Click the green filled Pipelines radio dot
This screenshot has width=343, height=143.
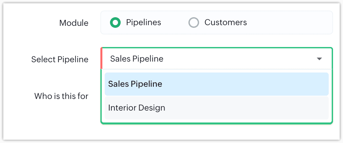(x=115, y=23)
